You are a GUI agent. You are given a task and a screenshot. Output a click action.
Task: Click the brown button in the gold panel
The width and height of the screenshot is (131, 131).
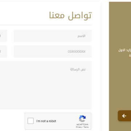point(124,116)
